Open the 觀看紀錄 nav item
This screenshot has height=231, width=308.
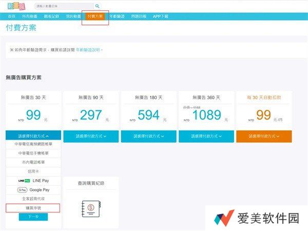click(51, 16)
